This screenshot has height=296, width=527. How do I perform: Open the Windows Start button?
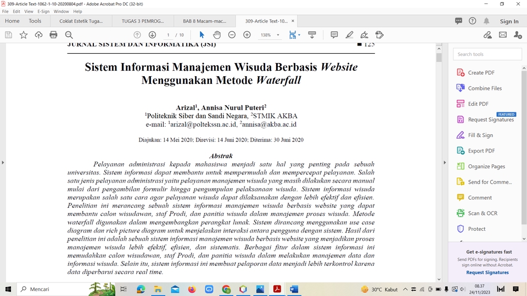(x=8, y=289)
